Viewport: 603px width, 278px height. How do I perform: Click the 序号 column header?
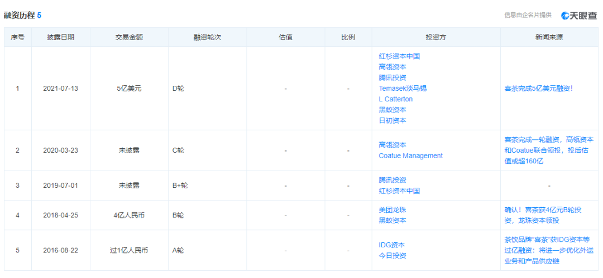pyautogui.click(x=17, y=37)
